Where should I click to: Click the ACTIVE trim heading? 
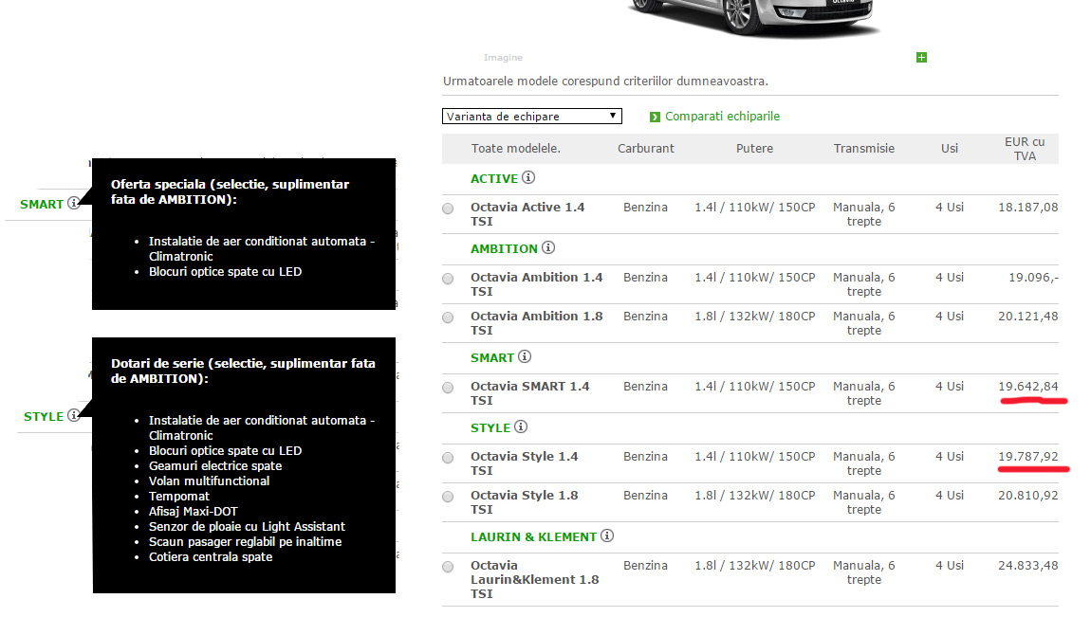click(x=494, y=178)
